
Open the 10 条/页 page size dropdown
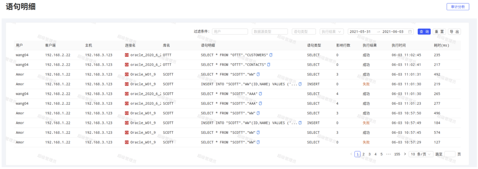[x=421, y=154]
